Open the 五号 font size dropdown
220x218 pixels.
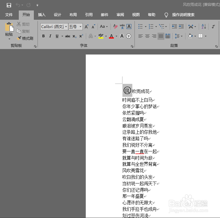(x=80, y=27)
